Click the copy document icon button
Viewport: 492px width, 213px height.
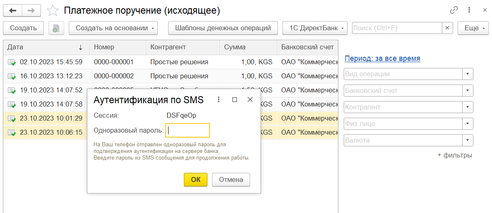[56, 28]
